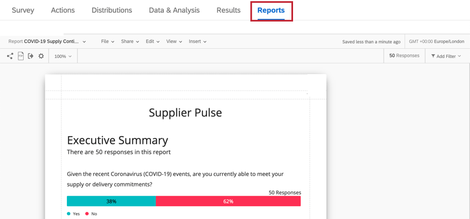Open the 100% zoom dropdown
This screenshot has width=470, height=219.
(x=63, y=56)
